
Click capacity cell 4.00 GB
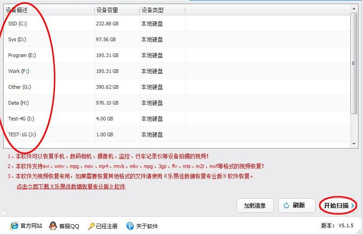tap(104, 119)
